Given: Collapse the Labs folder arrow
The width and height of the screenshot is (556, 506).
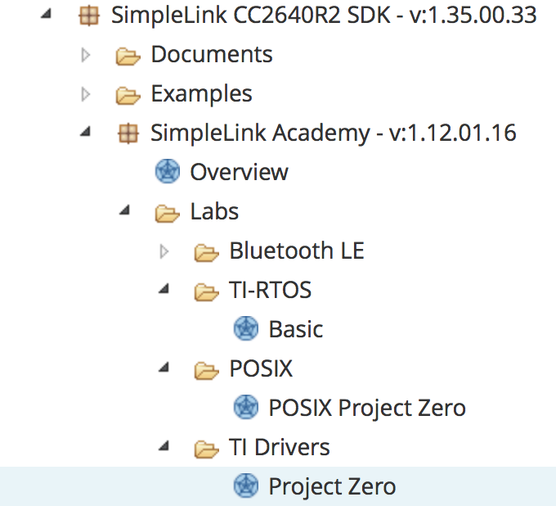Looking at the screenshot, I should (x=125, y=211).
